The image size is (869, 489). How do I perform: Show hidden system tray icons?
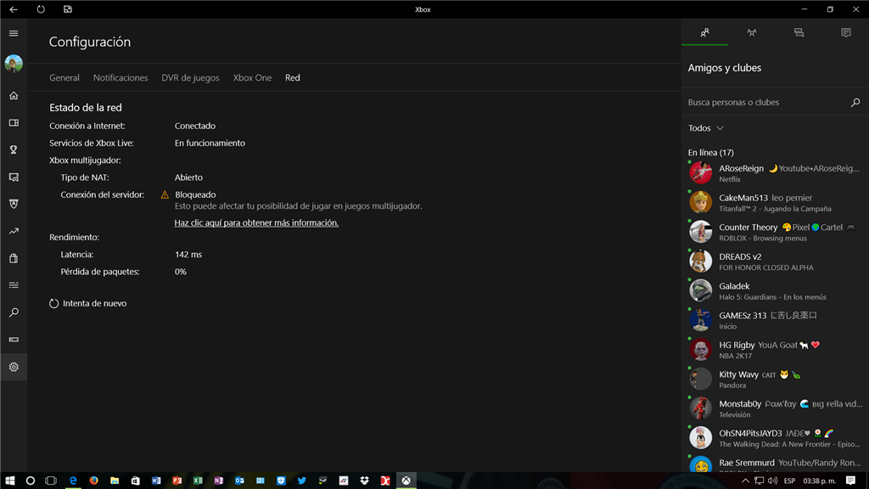(x=745, y=481)
